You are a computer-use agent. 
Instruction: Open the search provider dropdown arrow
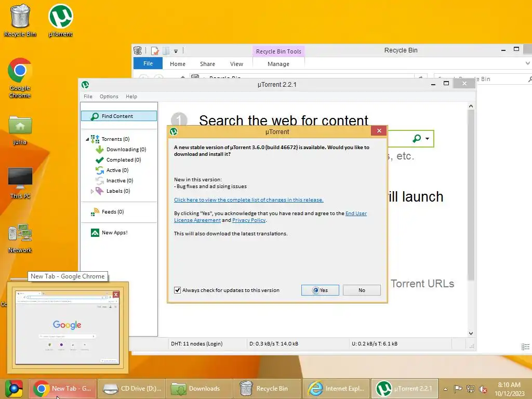pos(427,138)
